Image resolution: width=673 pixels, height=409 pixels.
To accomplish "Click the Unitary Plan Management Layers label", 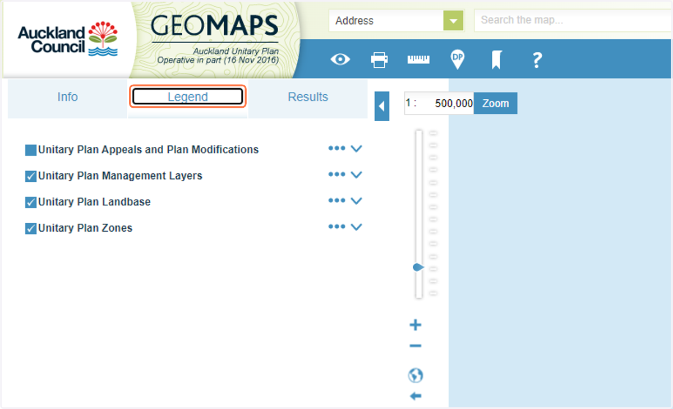I will (120, 176).
